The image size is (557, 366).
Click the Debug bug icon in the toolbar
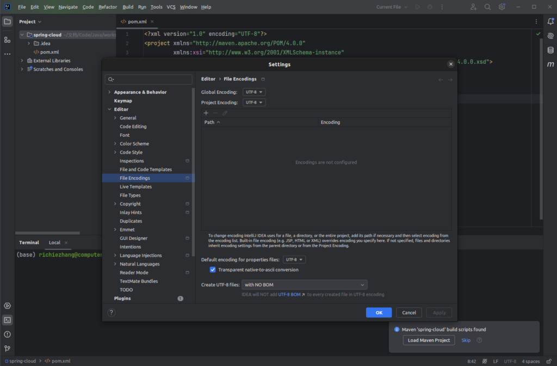click(430, 7)
